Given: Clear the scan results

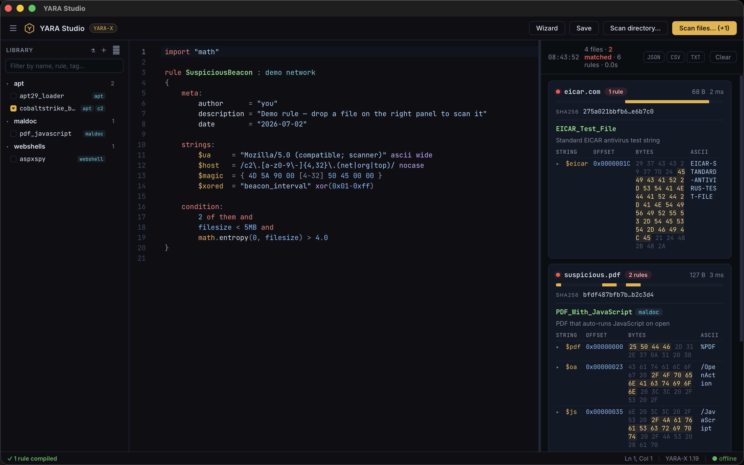Looking at the screenshot, I should click(723, 57).
